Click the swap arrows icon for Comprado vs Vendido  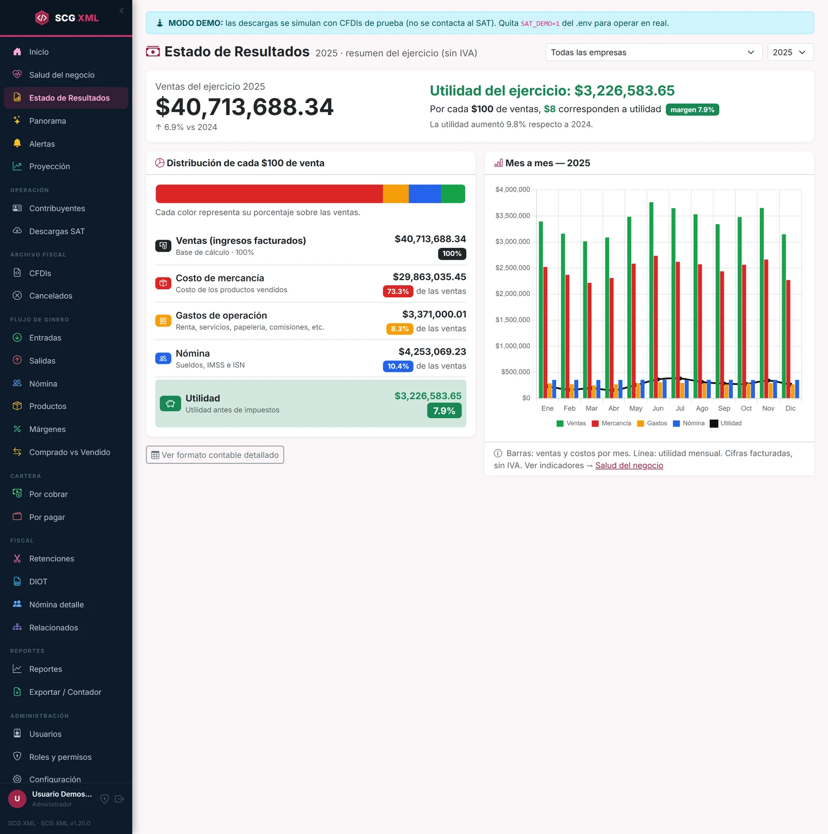point(17,452)
